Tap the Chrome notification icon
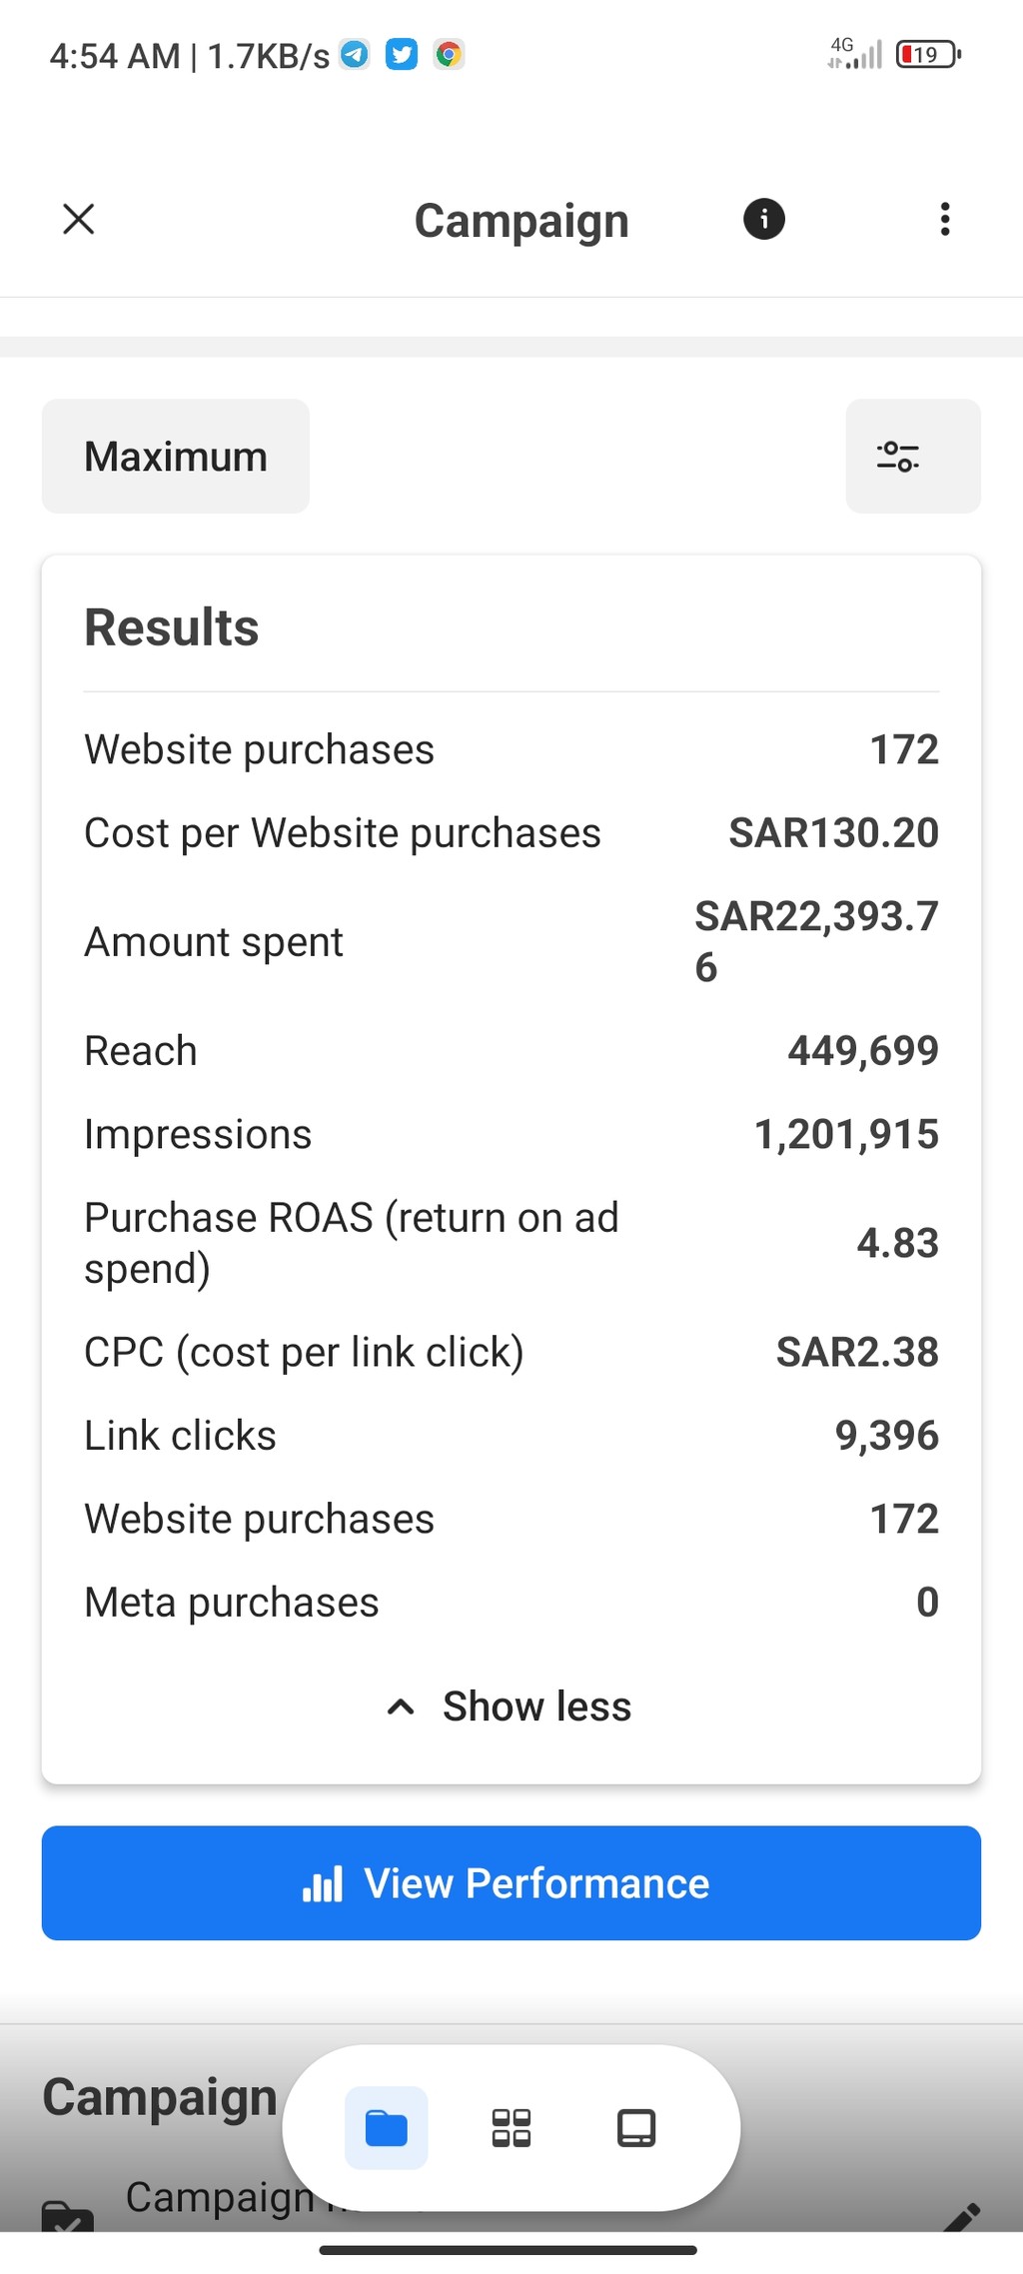This screenshot has height=2274, width=1023. click(450, 54)
